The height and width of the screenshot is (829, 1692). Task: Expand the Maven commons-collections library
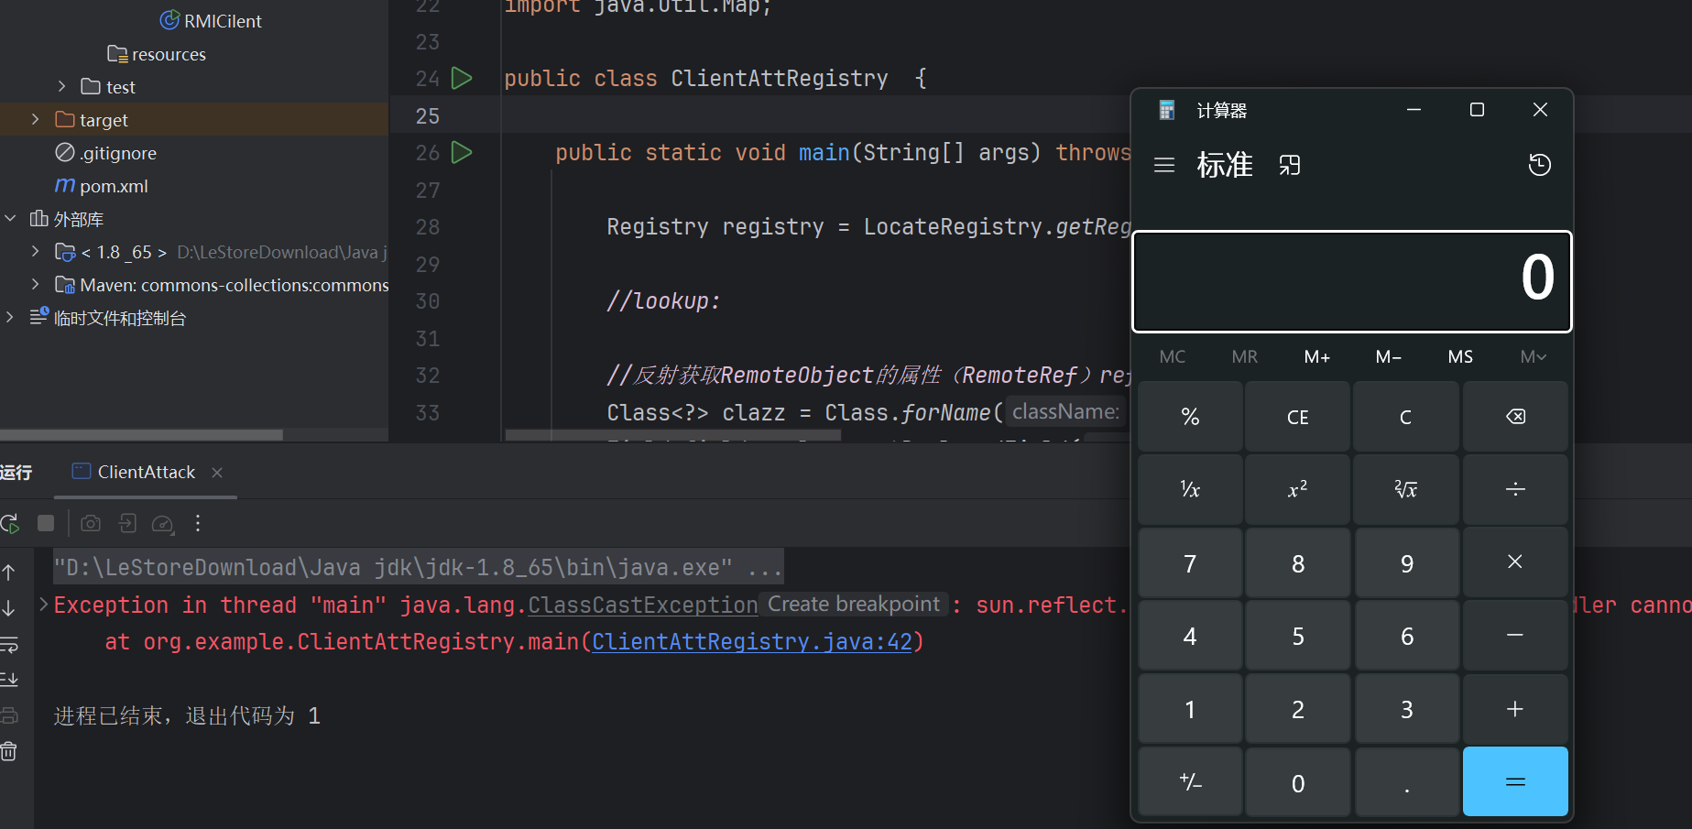coord(36,285)
